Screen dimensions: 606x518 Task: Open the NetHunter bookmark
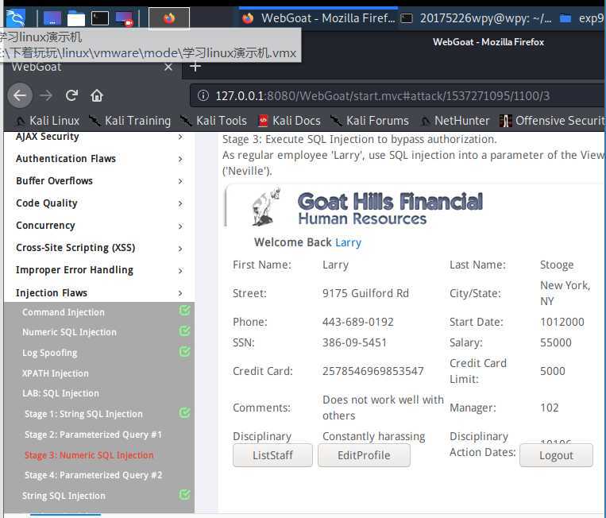(x=455, y=121)
